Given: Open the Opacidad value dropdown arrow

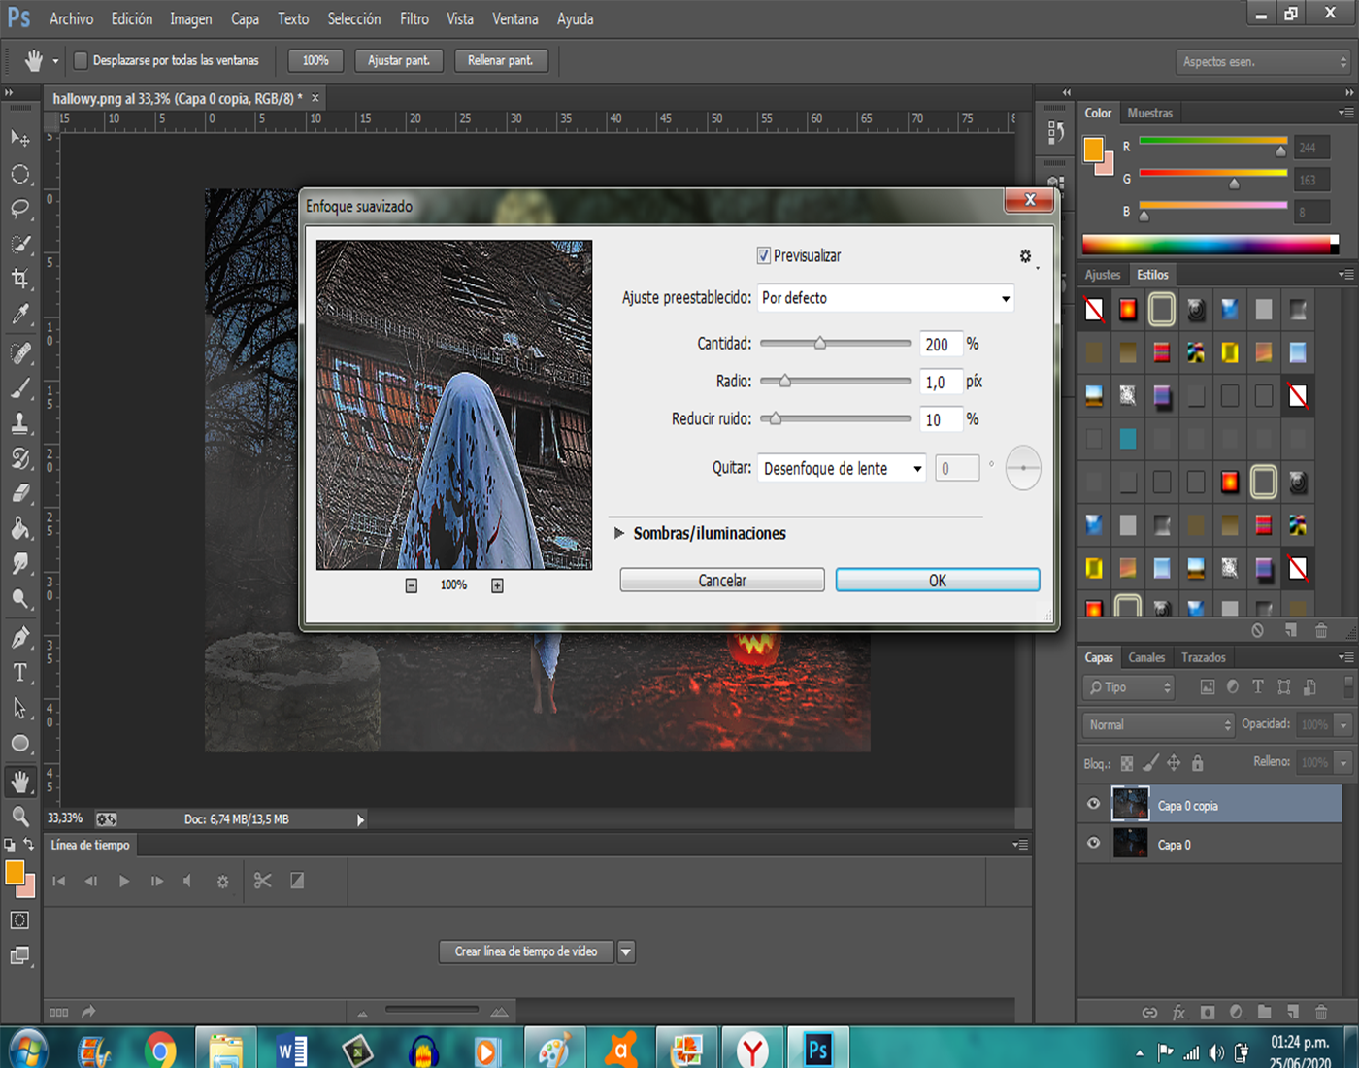Looking at the screenshot, I should click(x=1343, y=725).
